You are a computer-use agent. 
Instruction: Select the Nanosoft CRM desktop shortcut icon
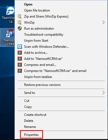pos(10,33)
